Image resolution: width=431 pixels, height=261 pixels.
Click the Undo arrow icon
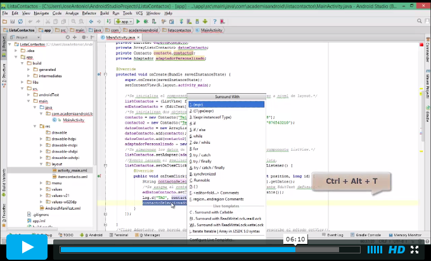pyautogui.click(x=30, y=22)
